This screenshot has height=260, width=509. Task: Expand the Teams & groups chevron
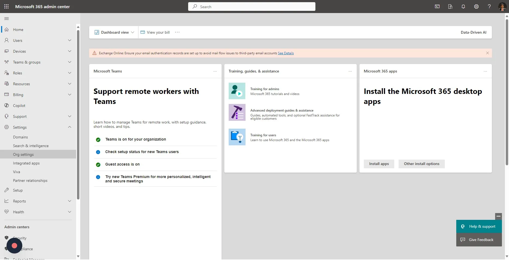(x=70, y=62)
